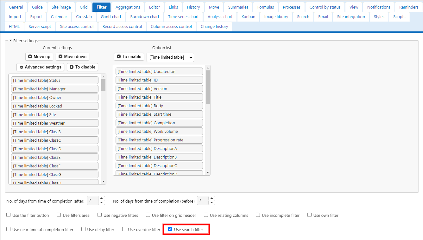
Task: Open the Control by status tab
Action: click(x=325, y=7)
